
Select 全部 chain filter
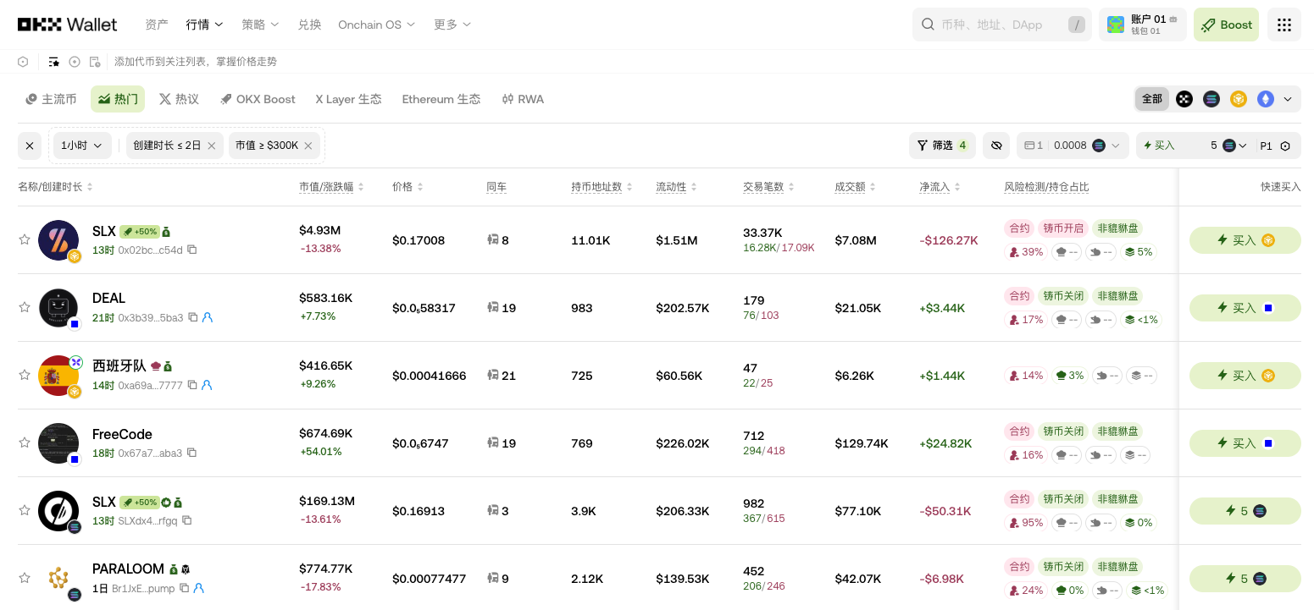tap(1152, 99)
